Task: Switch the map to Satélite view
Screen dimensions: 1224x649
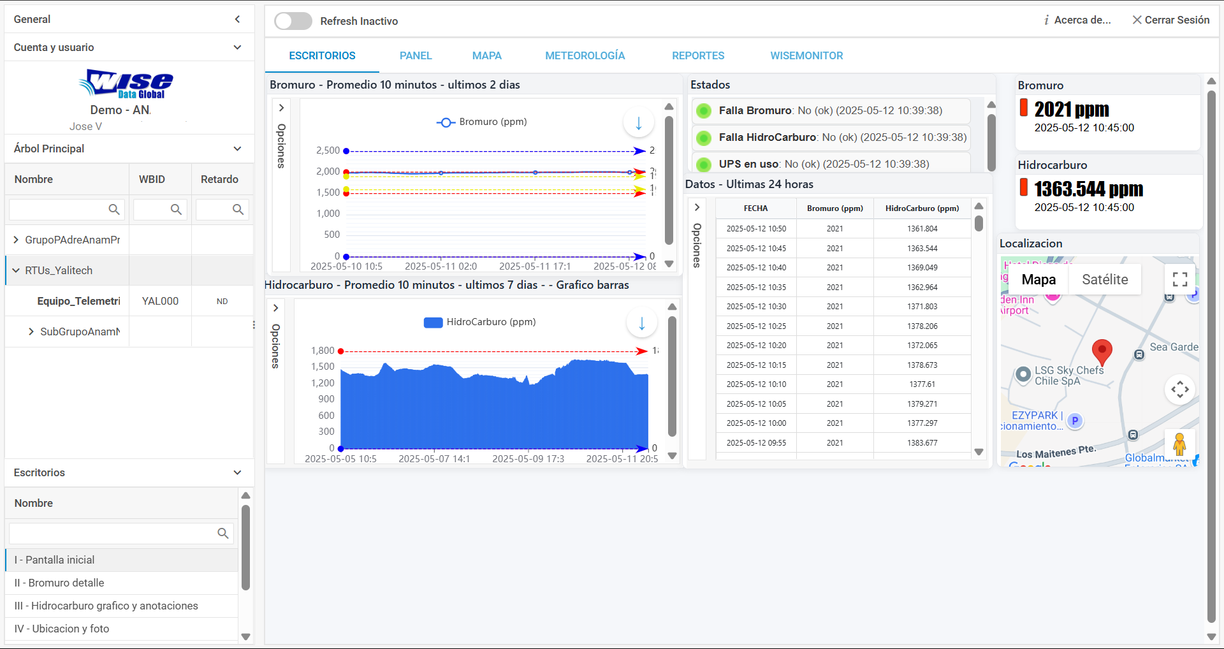Action: click(x=1105, y=279)
